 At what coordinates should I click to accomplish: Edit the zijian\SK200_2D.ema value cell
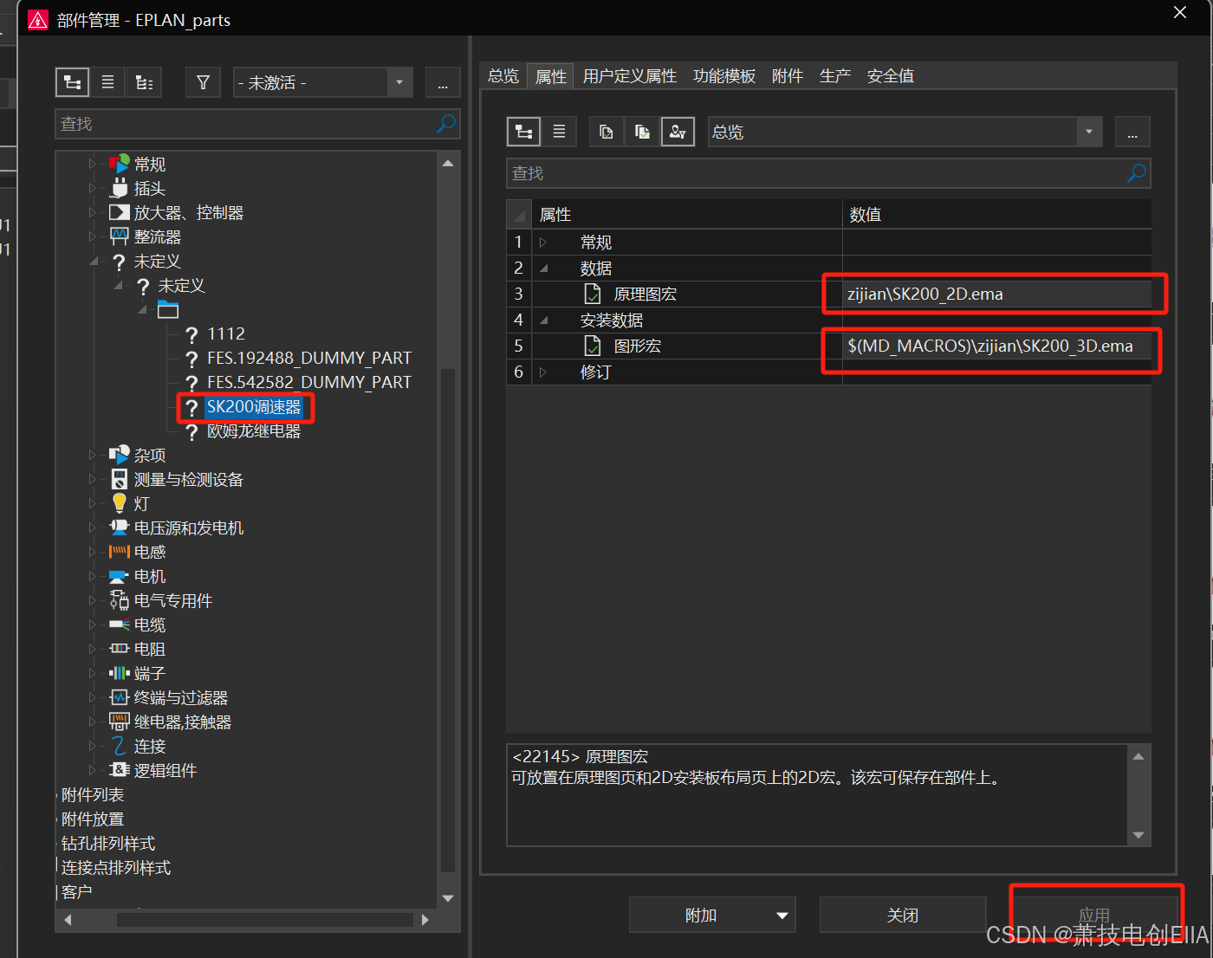(996, 295)
